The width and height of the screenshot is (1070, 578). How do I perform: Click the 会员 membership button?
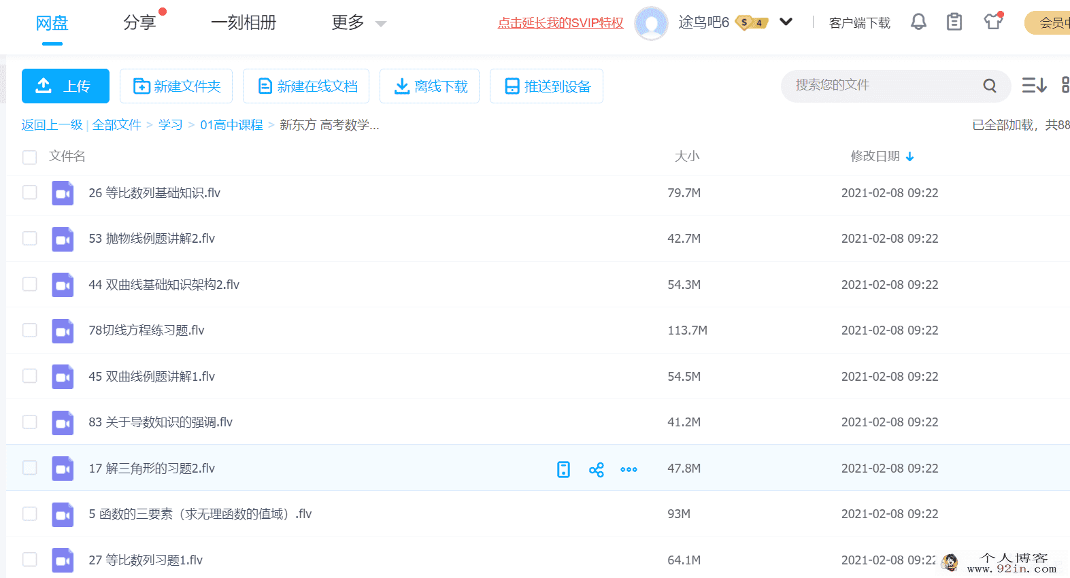click(1048, 23)
